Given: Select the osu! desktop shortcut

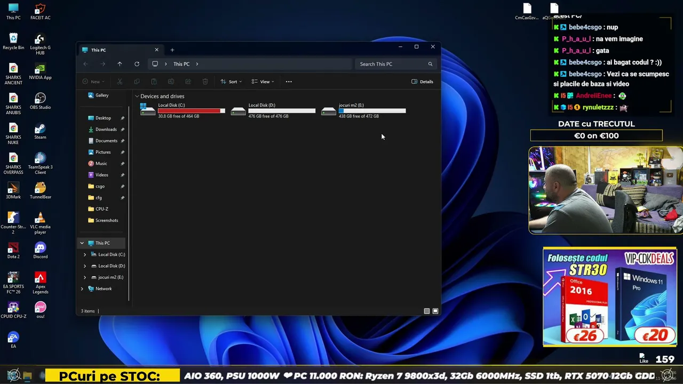Looking at the screenshot, I should 40,310.
